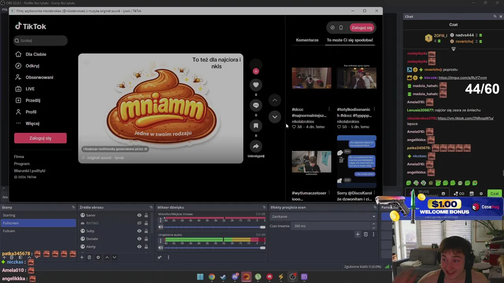Viewport: 504px width, 283px height.
Task: Go to next video with down arrow
Action: tap(275, 117)
